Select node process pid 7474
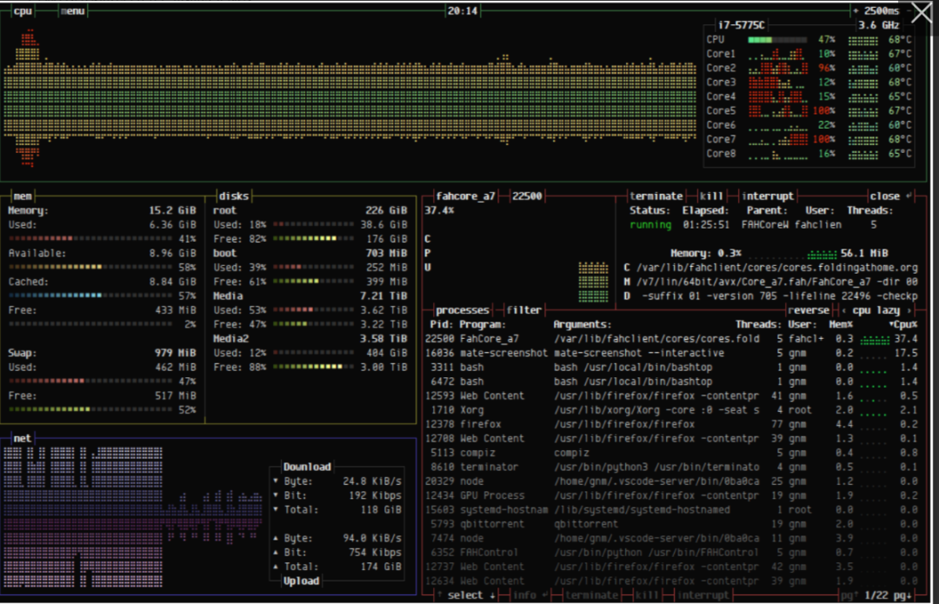This screenshot has width=939, height=604. coord(671,538)
